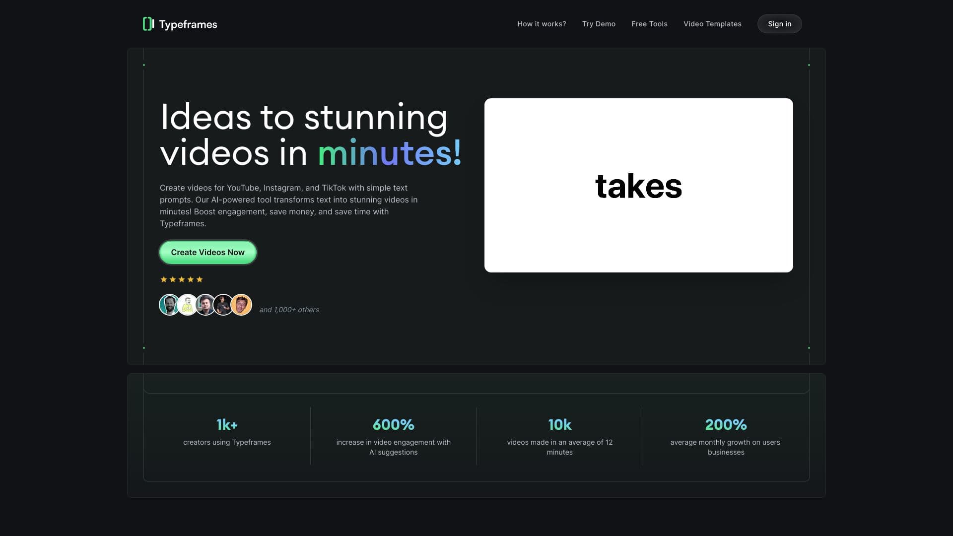Click the 200% monthly growth figure
Screen dimensions: 953x536
[726, 424]
